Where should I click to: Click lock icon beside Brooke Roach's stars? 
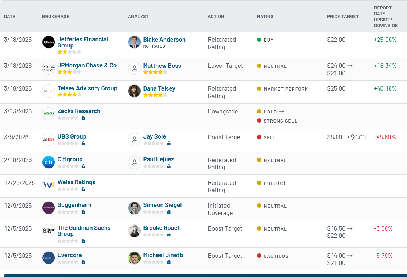(169, 235)
